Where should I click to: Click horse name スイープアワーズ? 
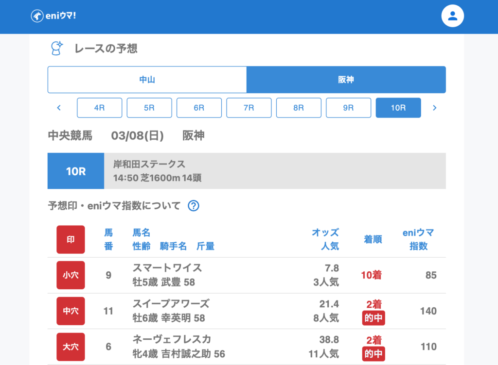coord(171,304)
